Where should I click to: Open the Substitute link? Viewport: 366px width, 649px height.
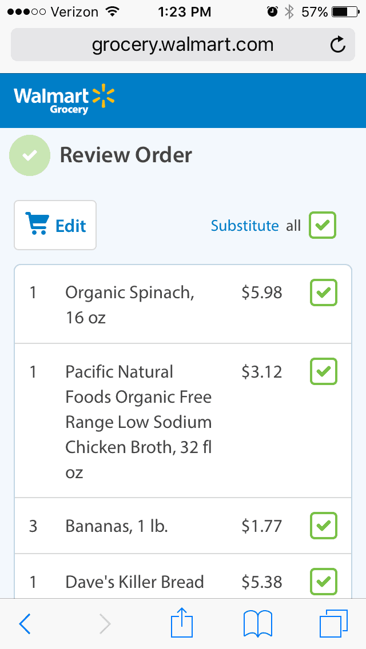coord(245,226)
